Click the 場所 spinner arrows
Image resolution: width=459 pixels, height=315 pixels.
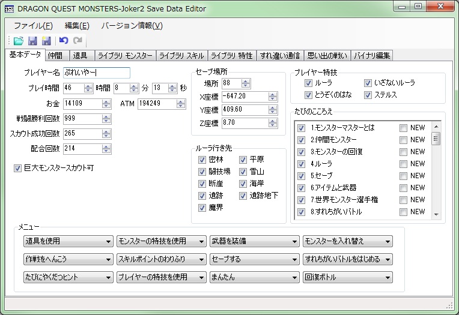(246, 83)
